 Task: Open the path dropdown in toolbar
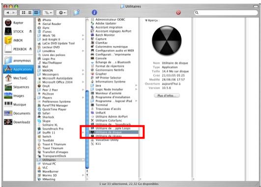point(48,13)
